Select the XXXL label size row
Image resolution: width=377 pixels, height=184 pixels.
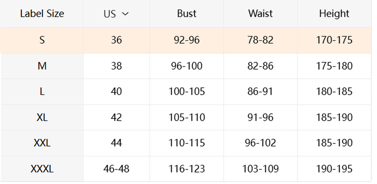pyautogui.click(x=186, y=169)
